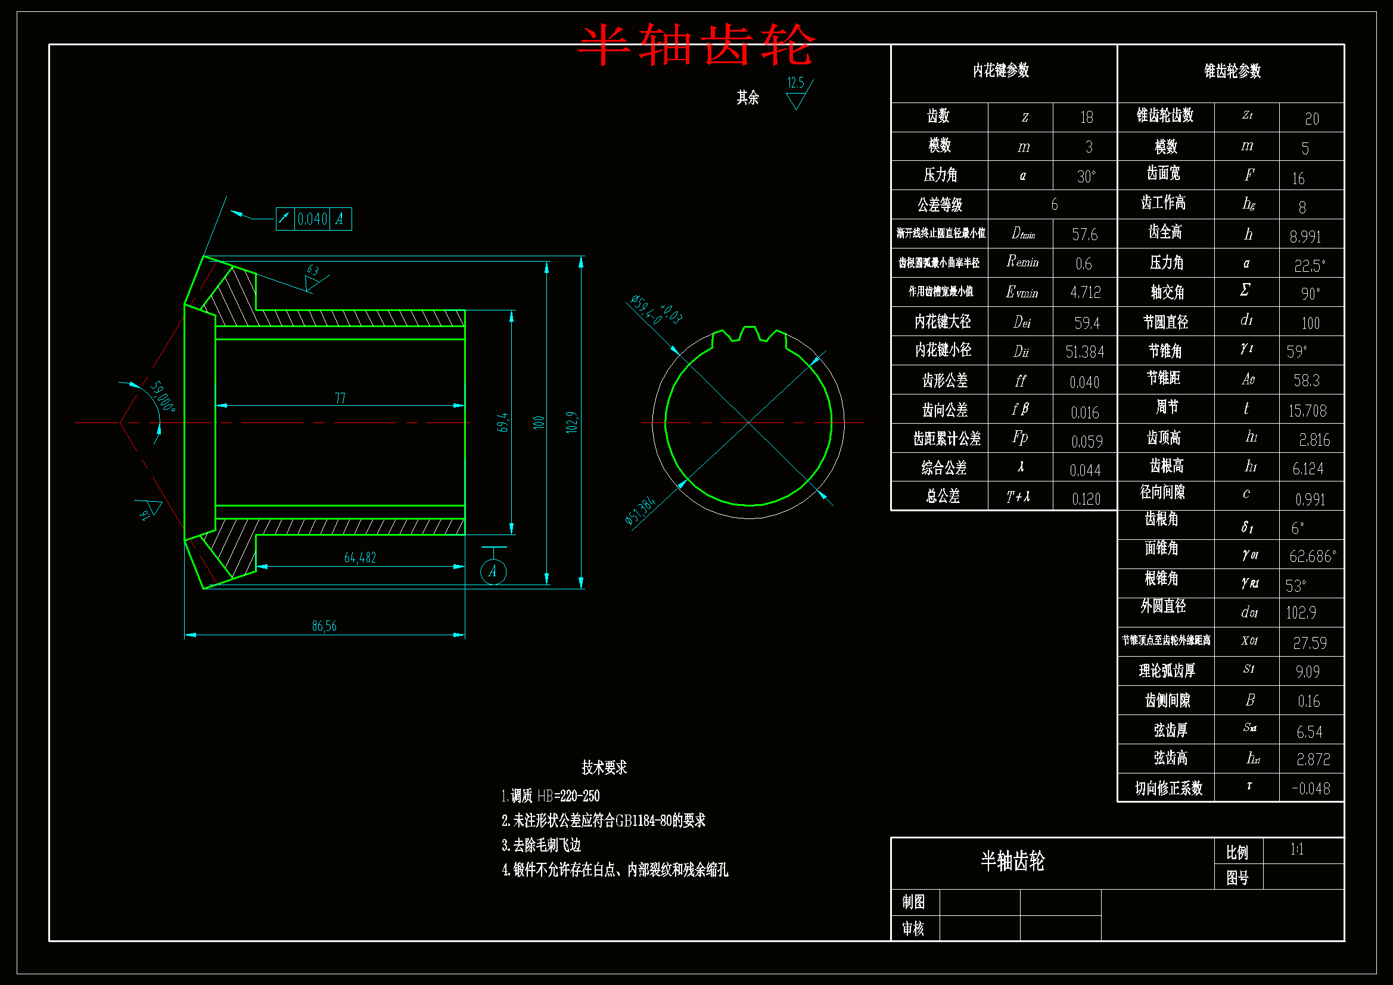Screen dimensions: 1393x985
Task: Select the 0.016 齿向公差 value
Action: point(1085,413)
